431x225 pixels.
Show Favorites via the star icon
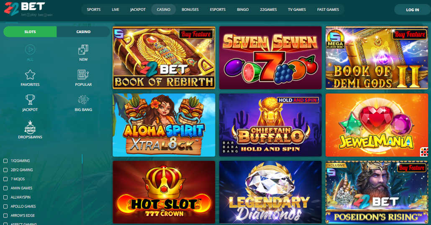[30, 75]
